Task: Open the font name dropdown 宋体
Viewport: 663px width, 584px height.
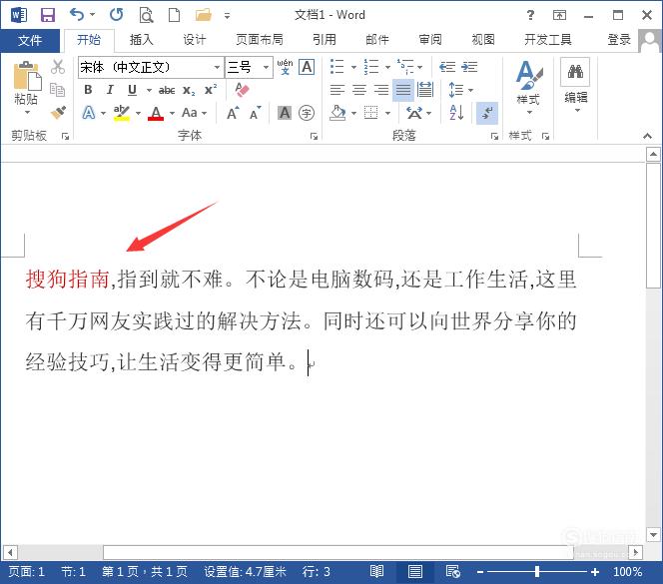Action: coord(217,67)
